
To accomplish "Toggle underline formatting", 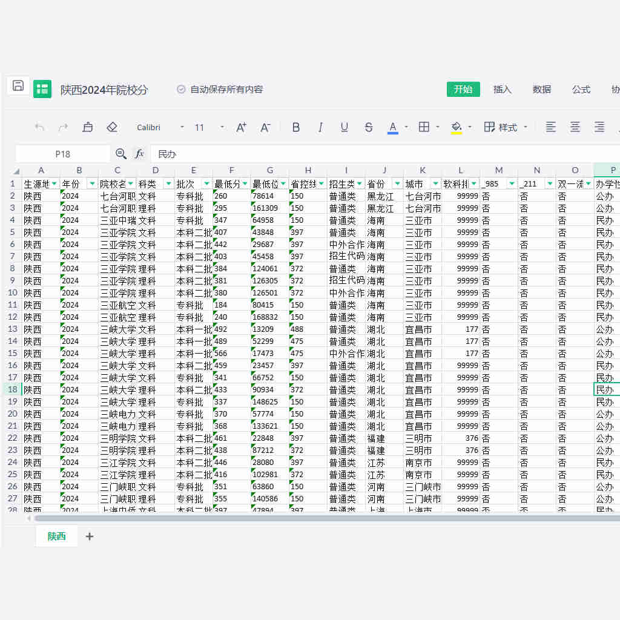I will pyautogui.click(x=345, y=127).
